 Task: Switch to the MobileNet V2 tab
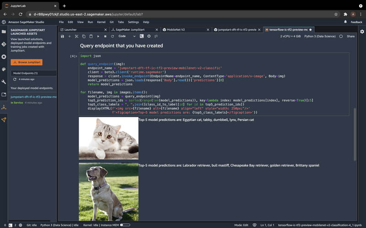pos(186,30)
